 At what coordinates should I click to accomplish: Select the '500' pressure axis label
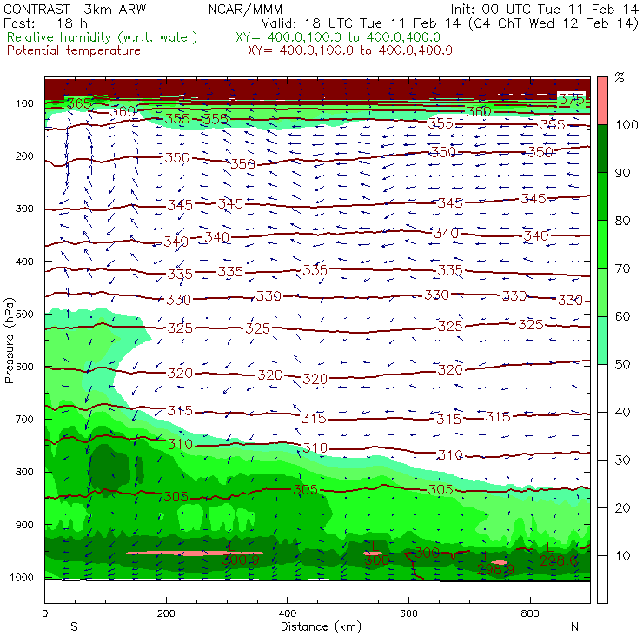click(24, 314)
